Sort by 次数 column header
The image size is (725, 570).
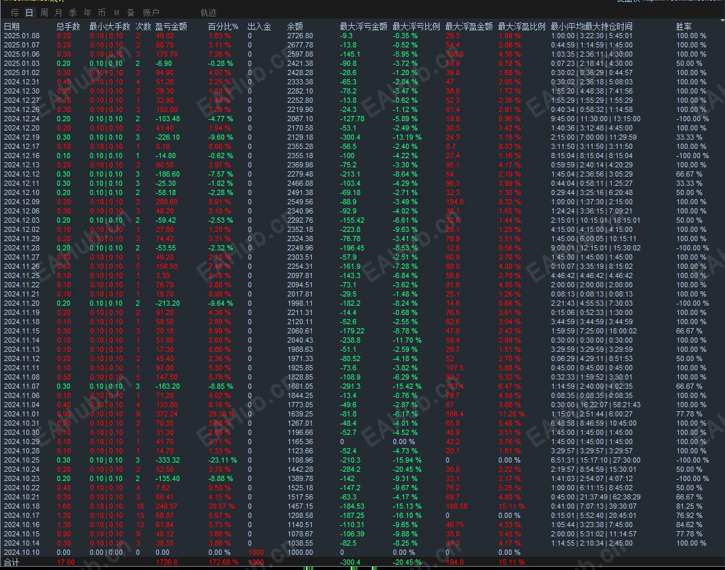pos(143,26)
